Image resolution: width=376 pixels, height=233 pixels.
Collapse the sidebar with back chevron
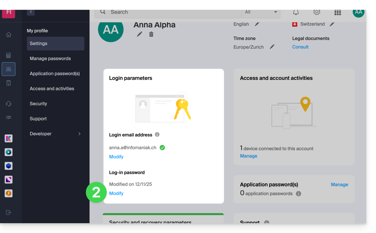pos(31,12)
